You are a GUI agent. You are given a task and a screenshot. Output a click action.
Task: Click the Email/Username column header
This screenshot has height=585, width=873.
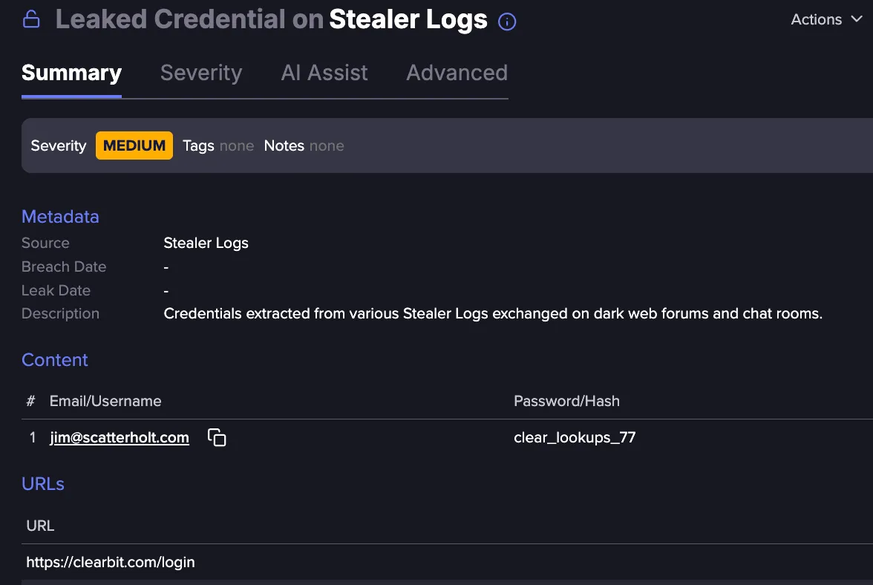pos(105,402)
